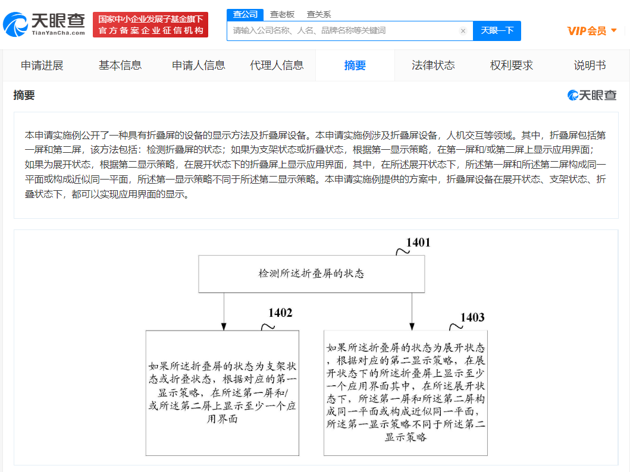The image size is (630, 472).
Task: Click the 天眼一下 search button
Action: point(497,30)
